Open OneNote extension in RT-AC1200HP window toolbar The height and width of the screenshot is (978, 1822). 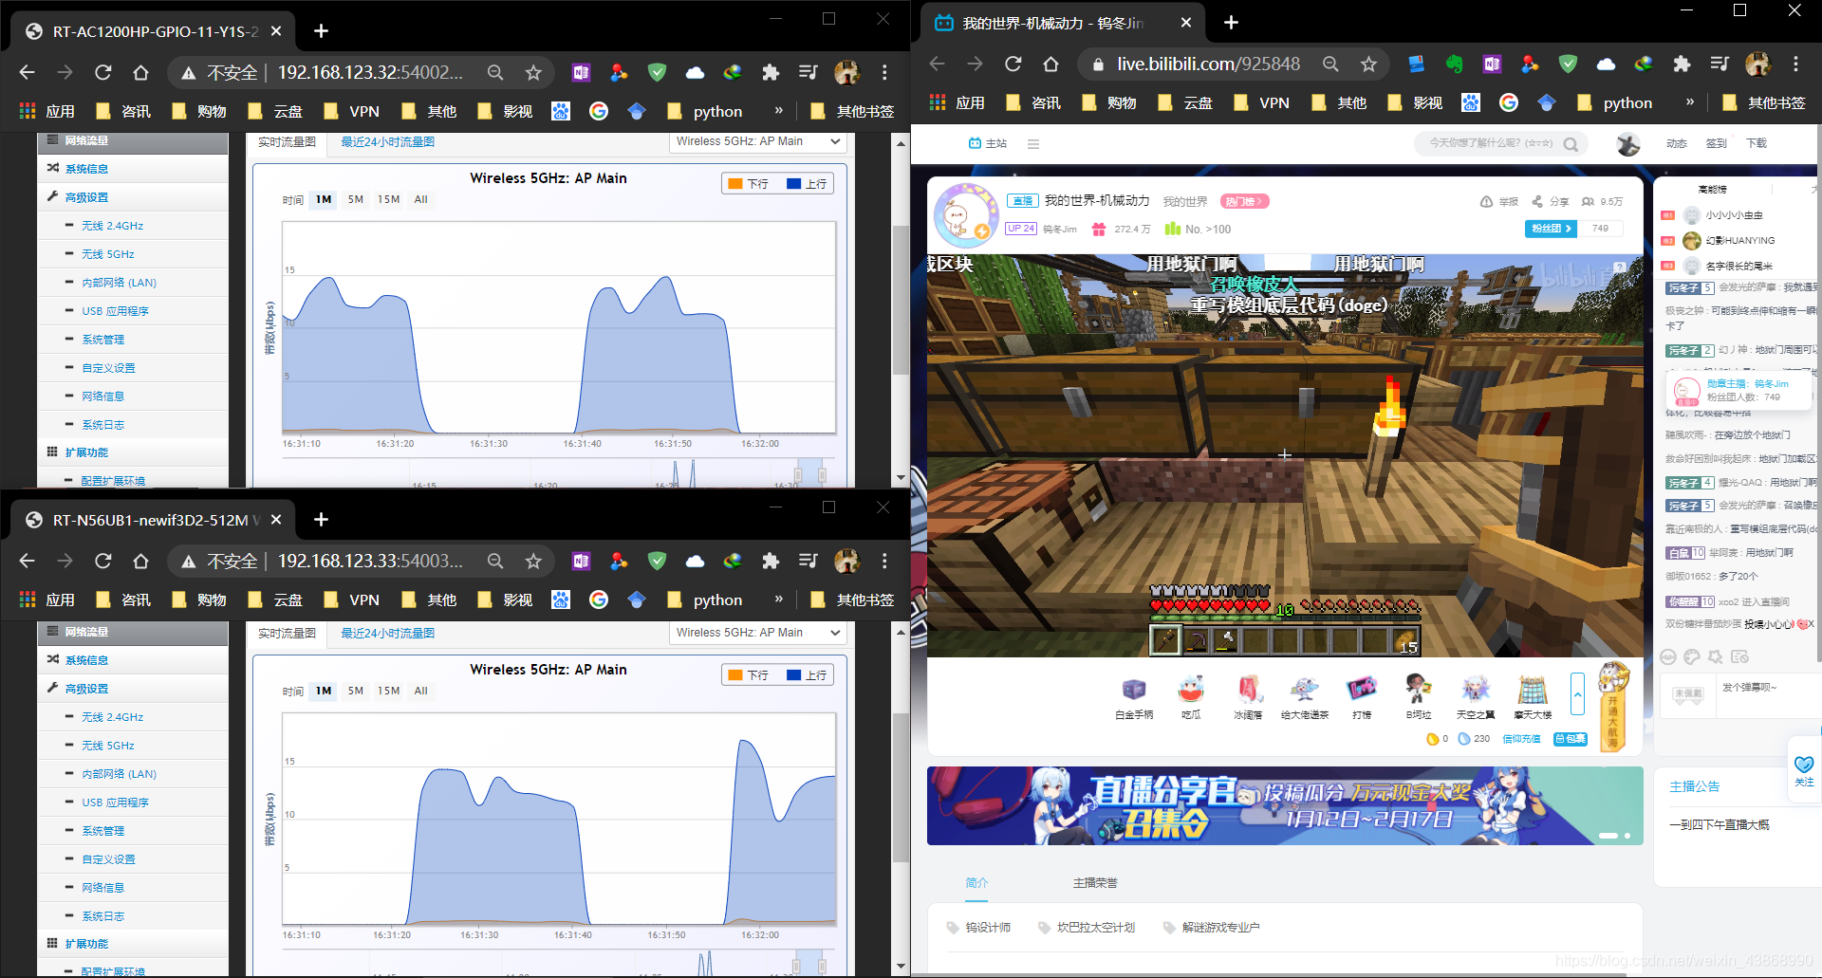click(x=581, y=72)
